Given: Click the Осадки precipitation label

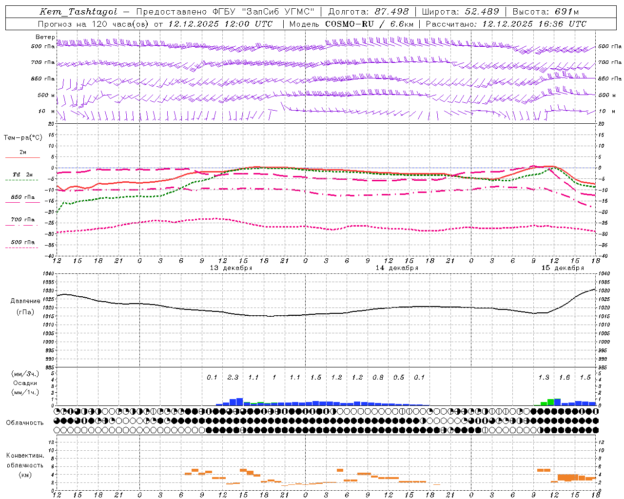Looking at the screenshot, I should (25, 383).
